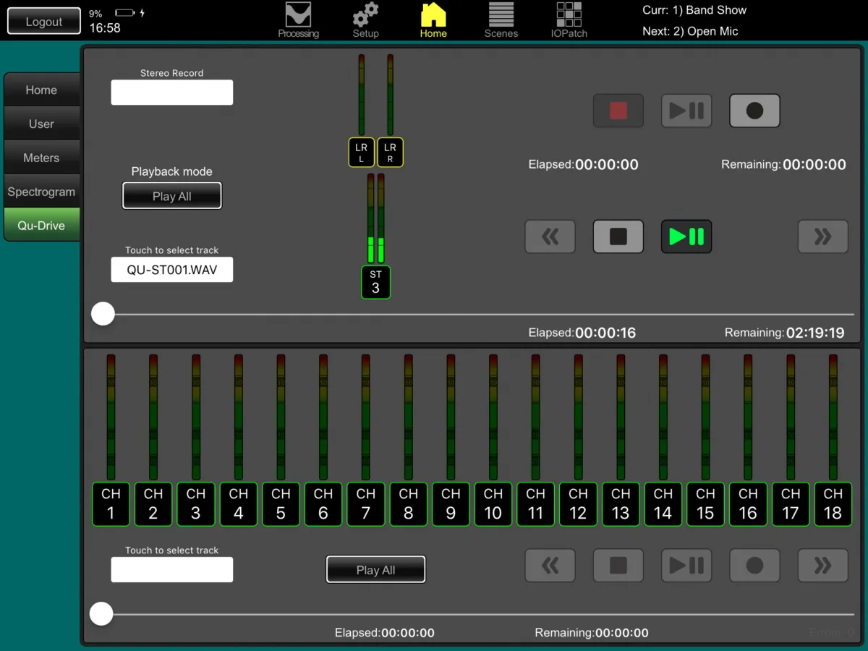Select channel CH 1
Screen dimensions: 868x651
point(111,504)
